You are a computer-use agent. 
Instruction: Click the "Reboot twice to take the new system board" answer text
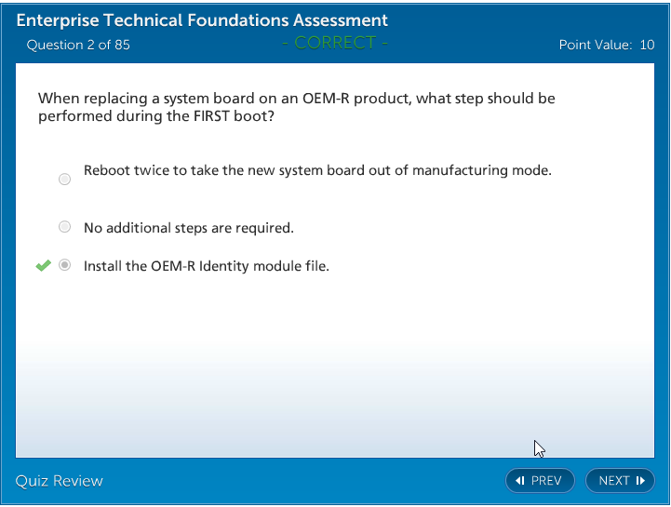click(x=317, y=170)
